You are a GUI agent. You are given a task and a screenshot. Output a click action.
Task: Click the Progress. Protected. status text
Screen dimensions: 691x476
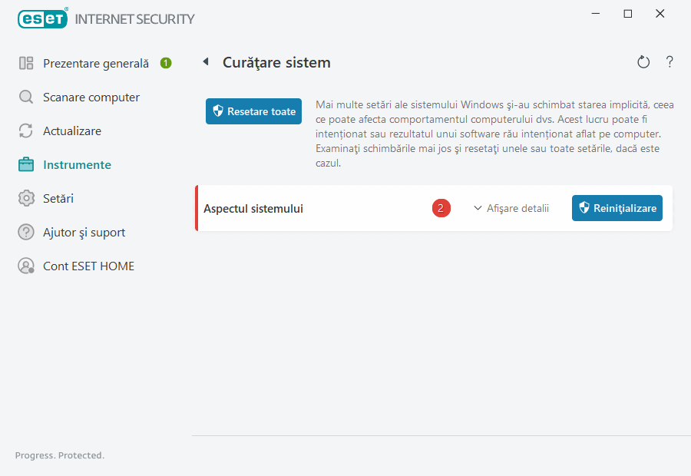pyautogui.click(x=59, y=455)
